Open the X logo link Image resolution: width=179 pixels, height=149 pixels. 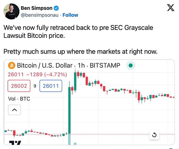click(171, 8)
